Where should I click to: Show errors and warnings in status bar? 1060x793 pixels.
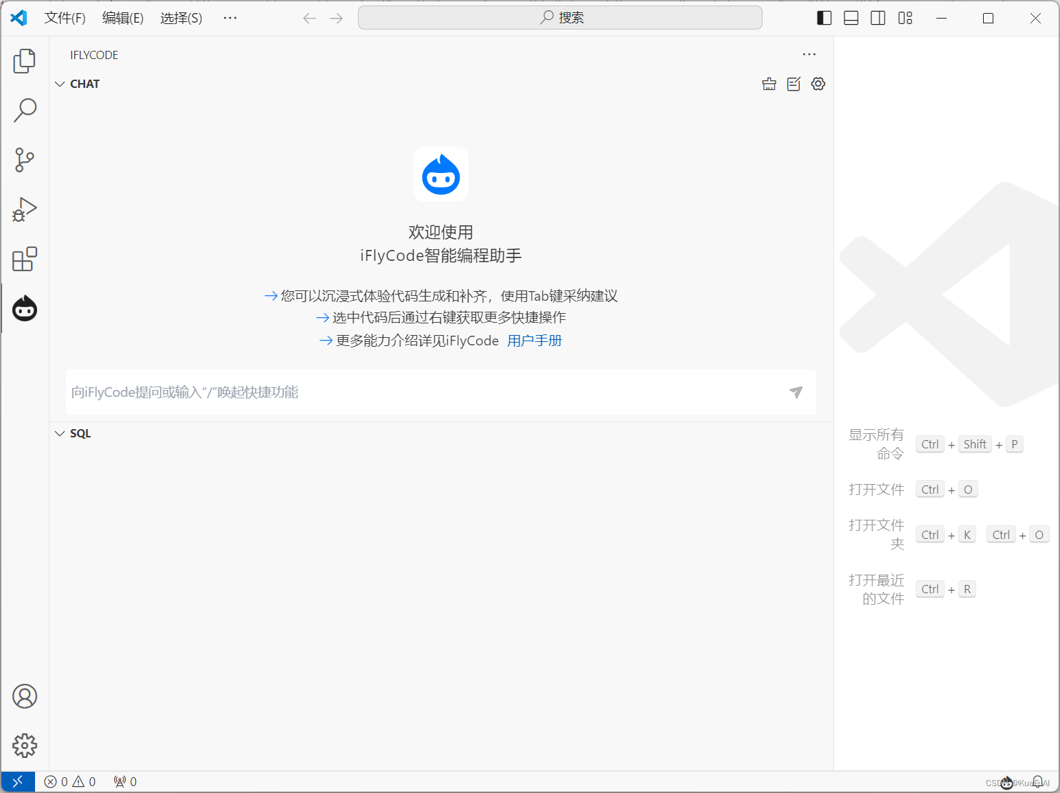tap(70, 781)
